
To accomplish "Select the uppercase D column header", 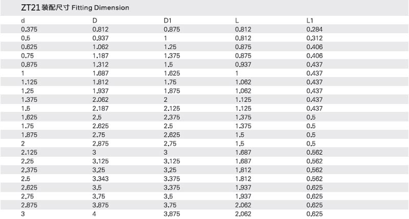I will tap(95, 20).
